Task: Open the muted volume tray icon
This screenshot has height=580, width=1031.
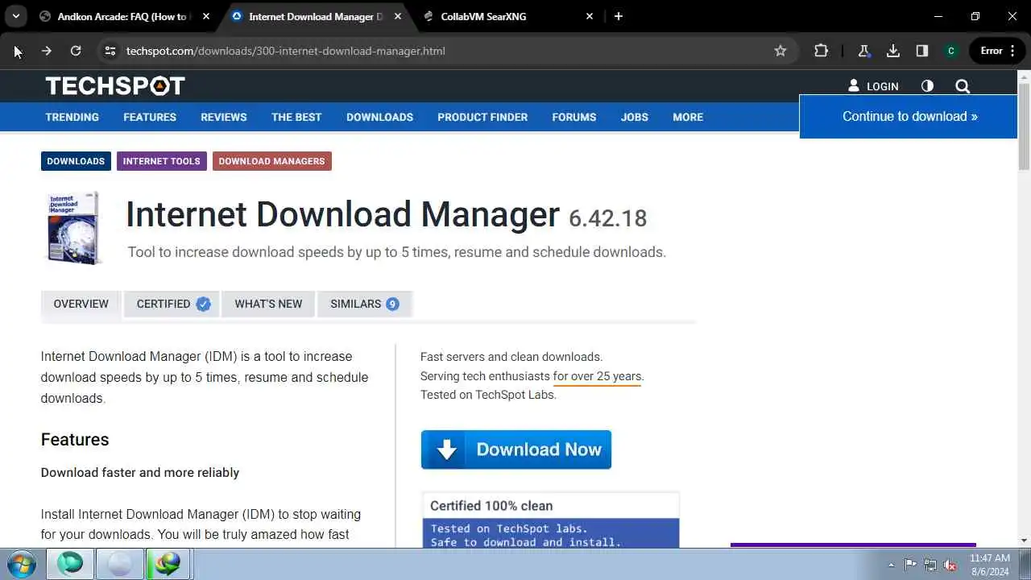Action: tap(950, 565)
